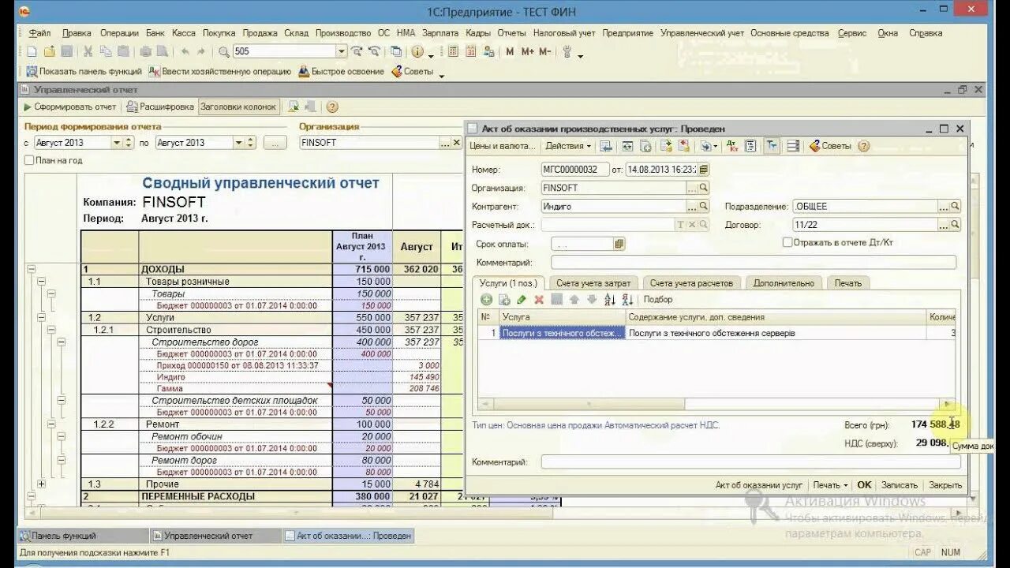Click the Номер field МГС00000032

[x=575, y=169]
